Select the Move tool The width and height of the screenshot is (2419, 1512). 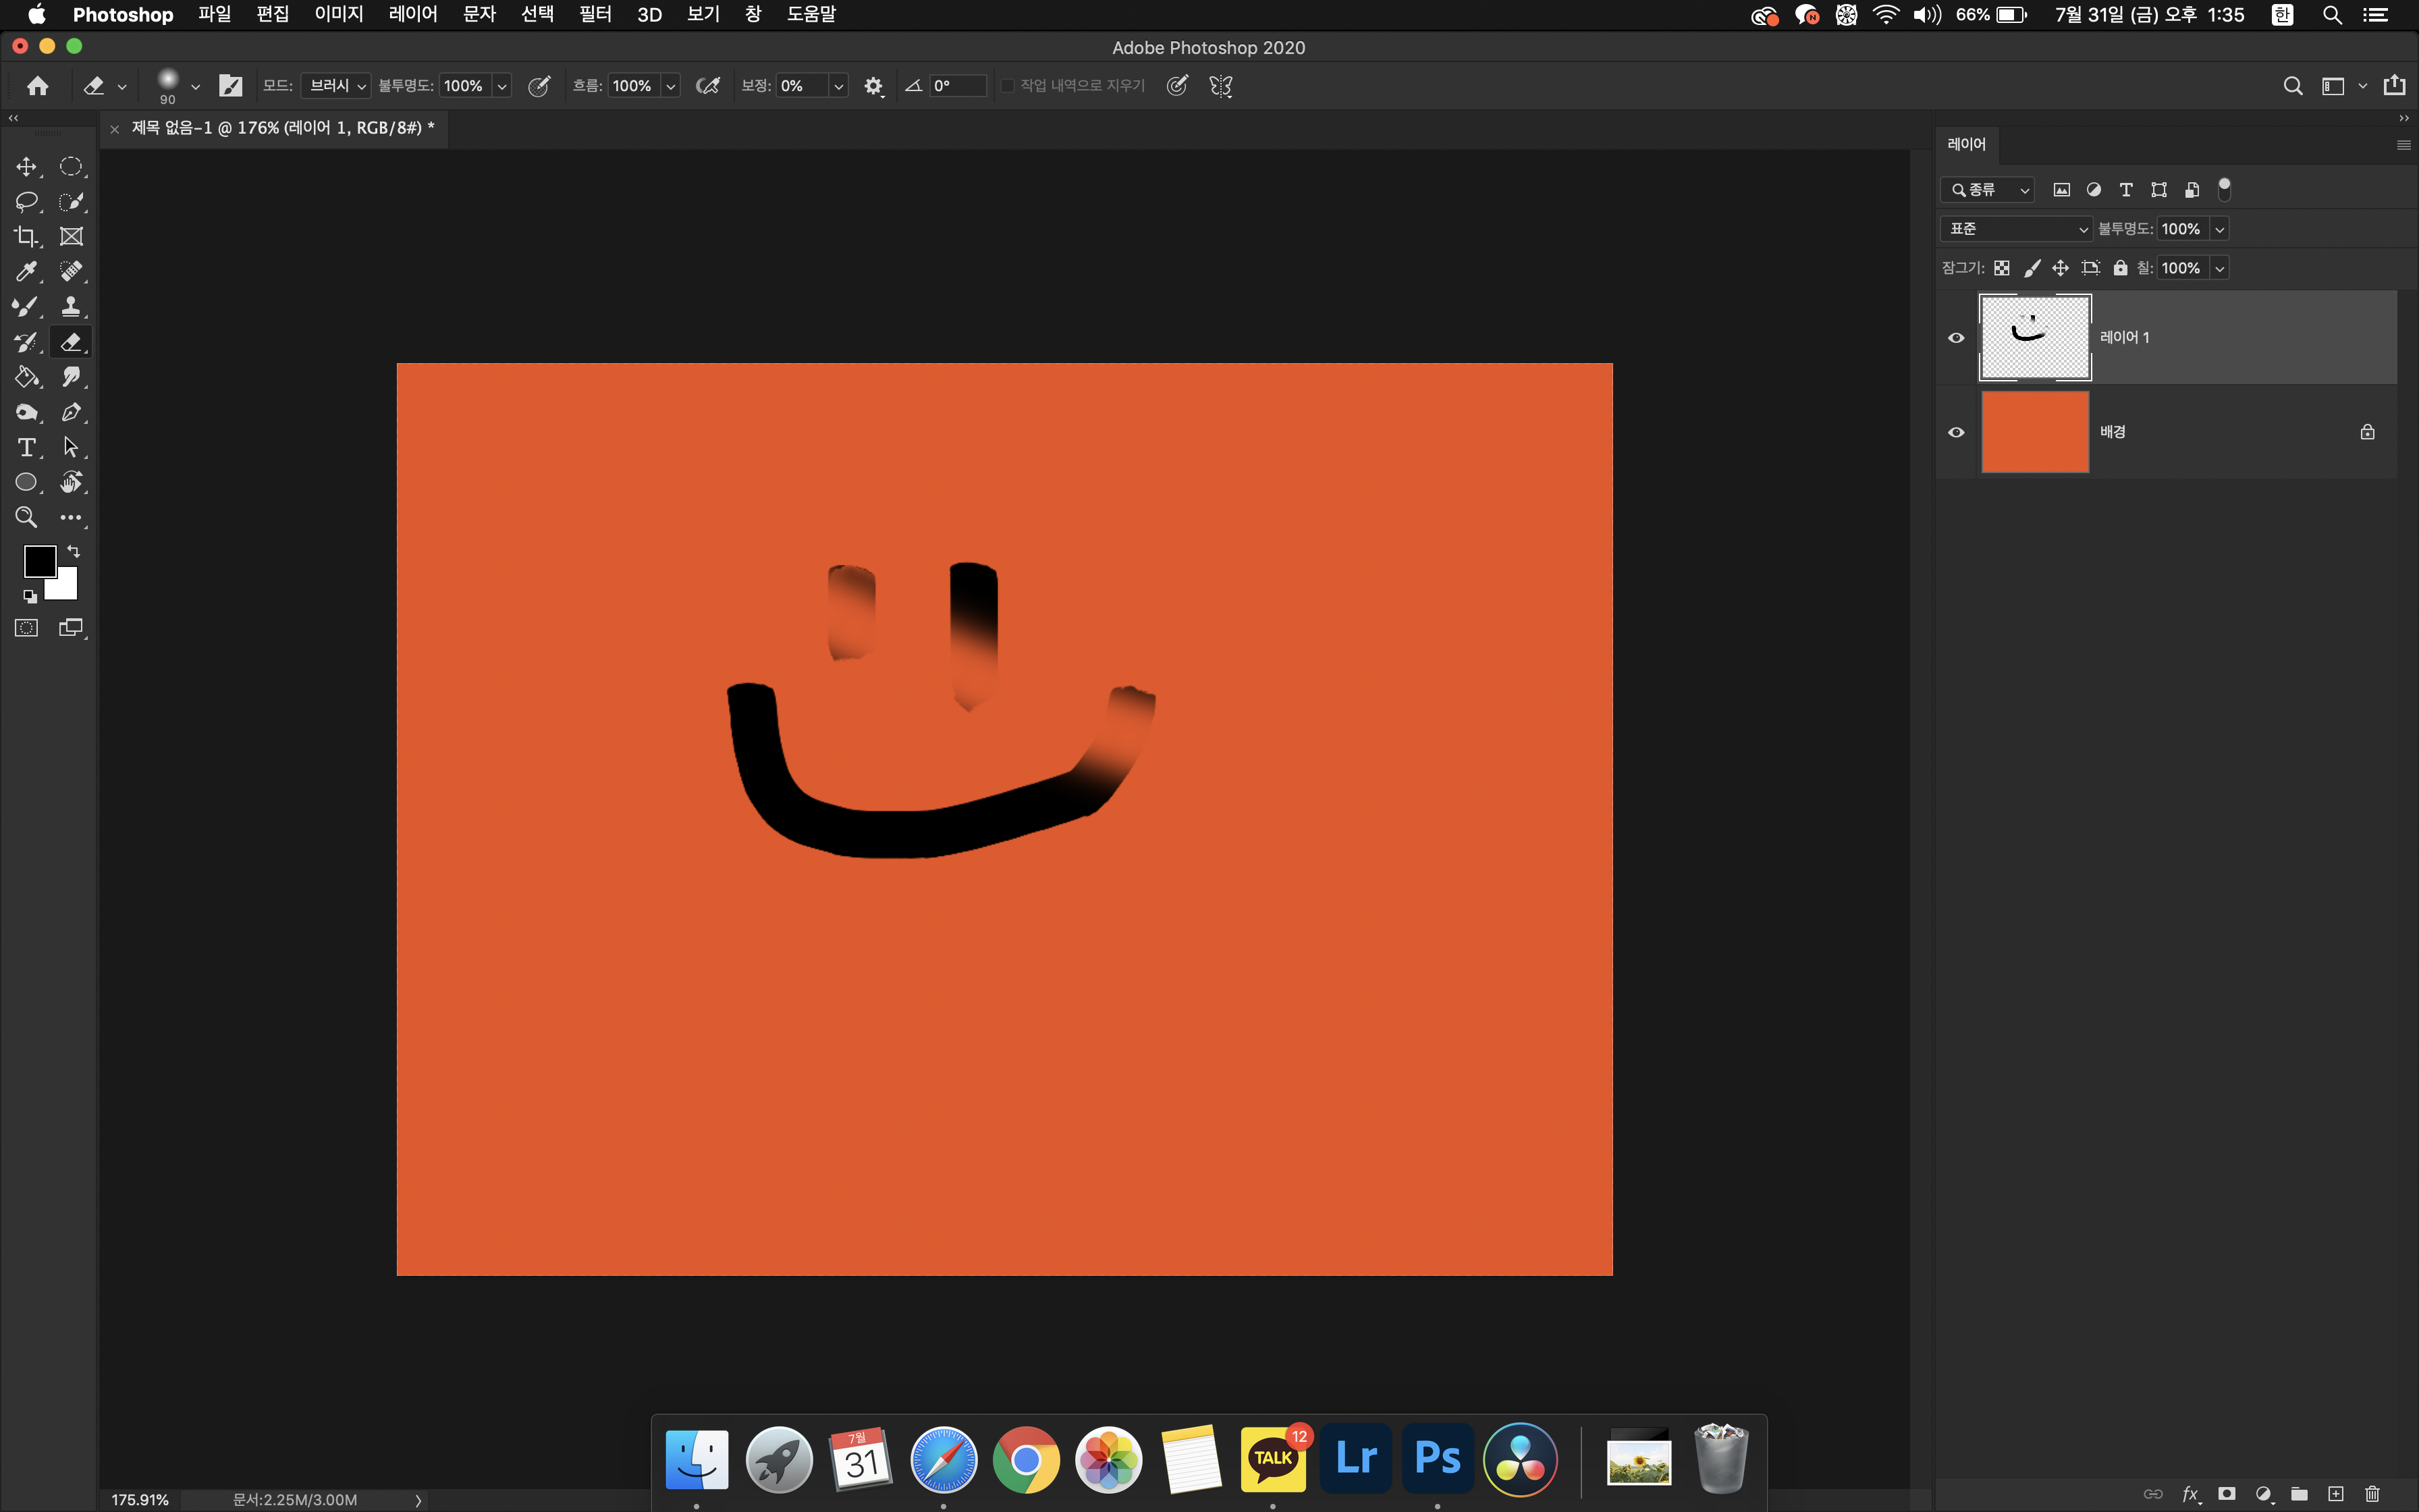coord(26,167)
